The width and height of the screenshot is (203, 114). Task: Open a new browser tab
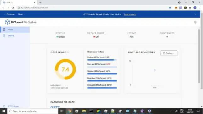click(x=40, y=3)
